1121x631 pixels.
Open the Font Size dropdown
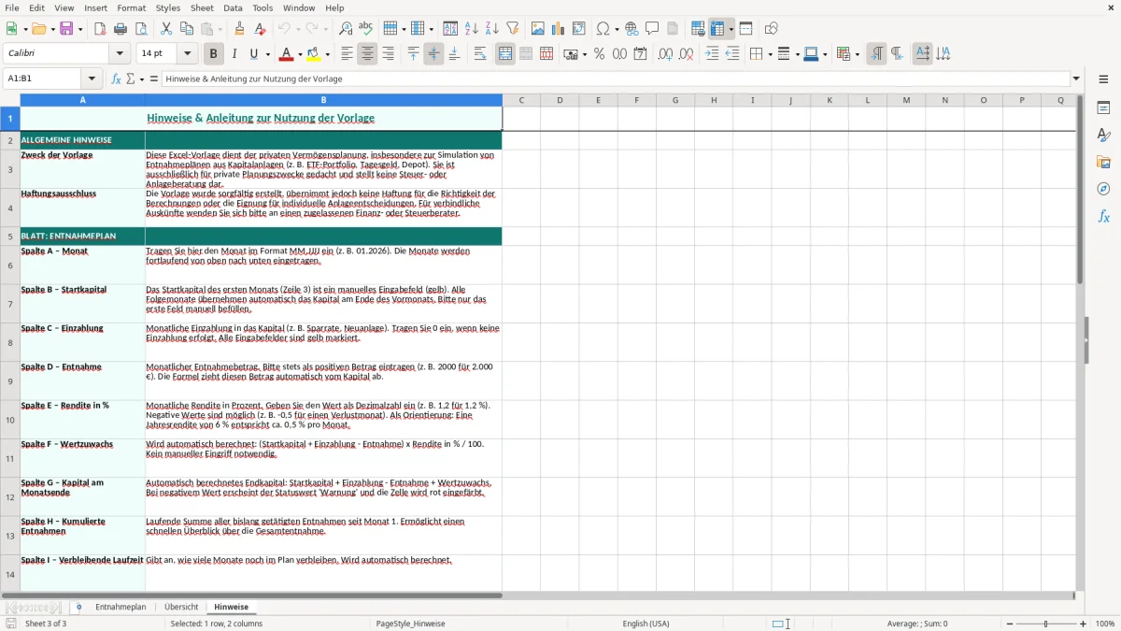pos(187,54)
